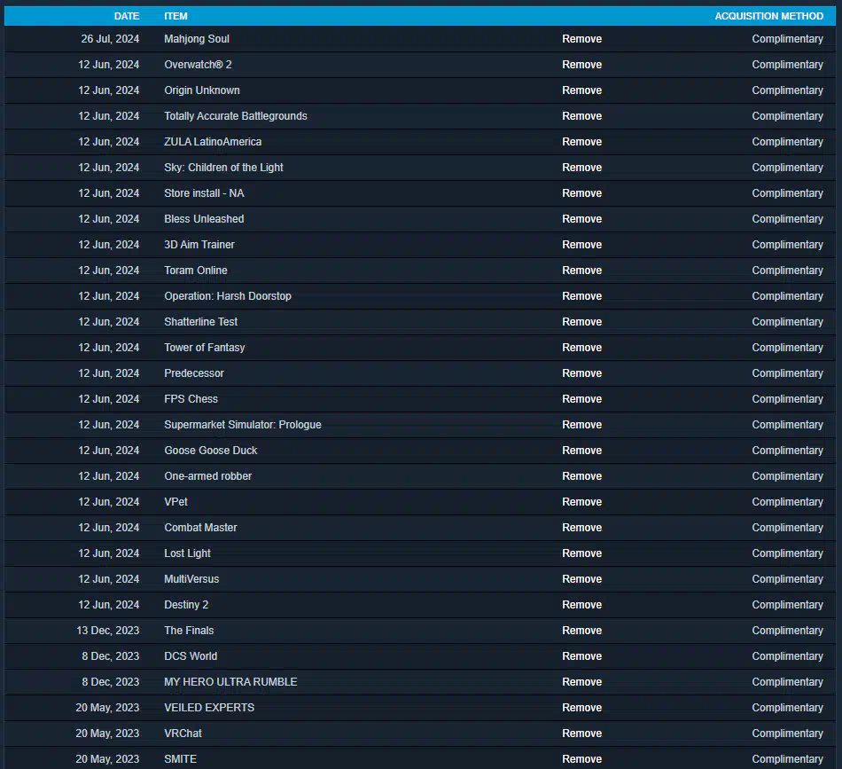Remove Operation: Harsh Doorstop
Image resolution: width=842 pixels, height=769 pixels.
581,296
